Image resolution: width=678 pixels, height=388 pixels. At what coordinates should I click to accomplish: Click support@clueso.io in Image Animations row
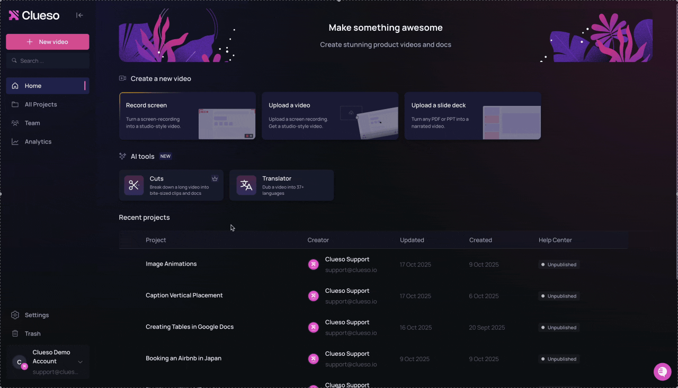pos(351,270)
